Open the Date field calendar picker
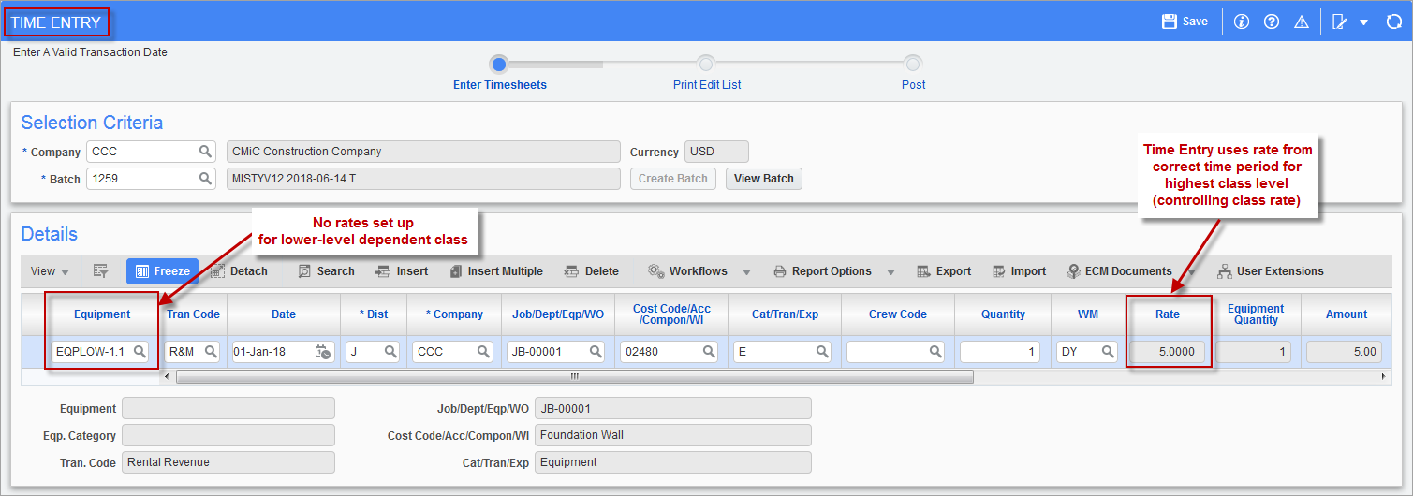This screenshot has height=496, width=1413. click(x=322, y=352)
